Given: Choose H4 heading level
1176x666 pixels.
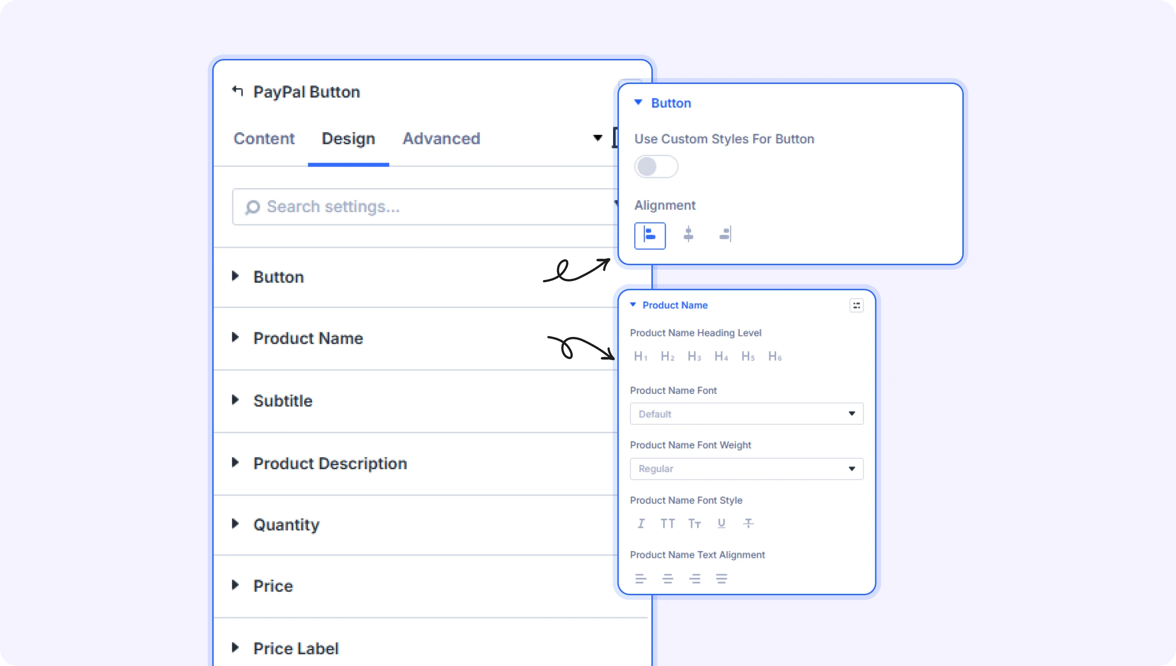Looking at the screenshot, I should 722,357.
